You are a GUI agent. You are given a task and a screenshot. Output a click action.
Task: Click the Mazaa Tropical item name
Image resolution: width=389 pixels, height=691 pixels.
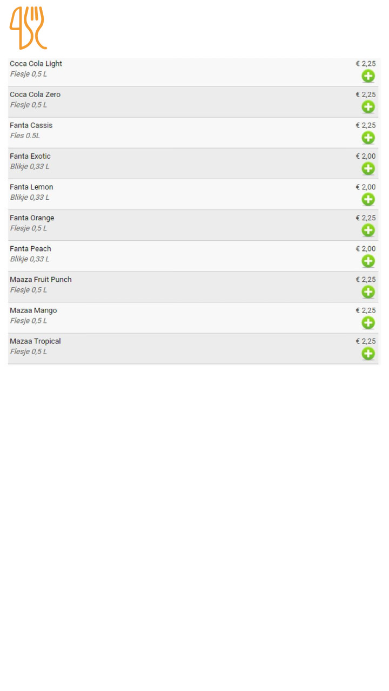[35, 341]
